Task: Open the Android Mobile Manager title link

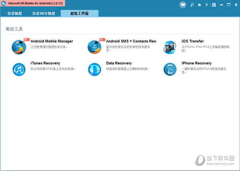Action: [52, 41]
